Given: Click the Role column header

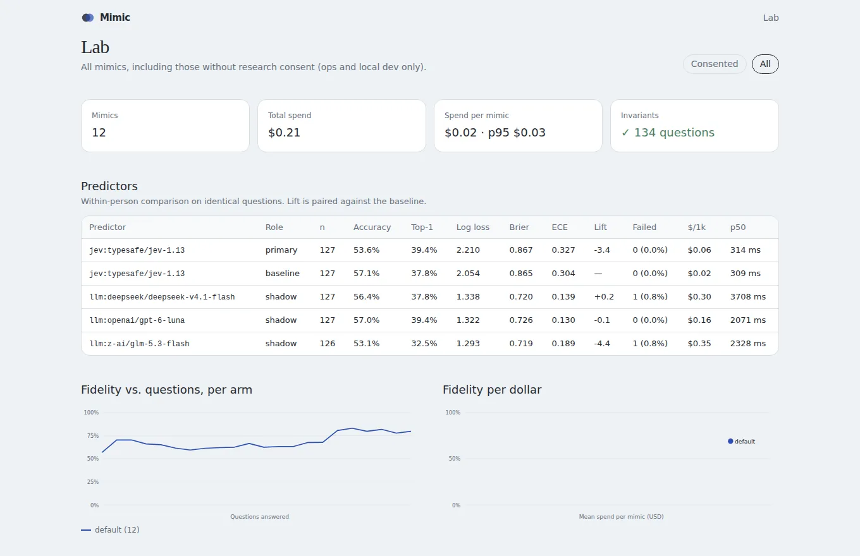Looking at the screenshot, I should (274, 227).
